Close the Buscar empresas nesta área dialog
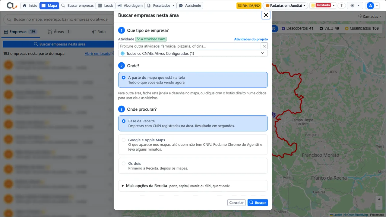Viewport: 386px width, 217px height. (x=266, y=15)
